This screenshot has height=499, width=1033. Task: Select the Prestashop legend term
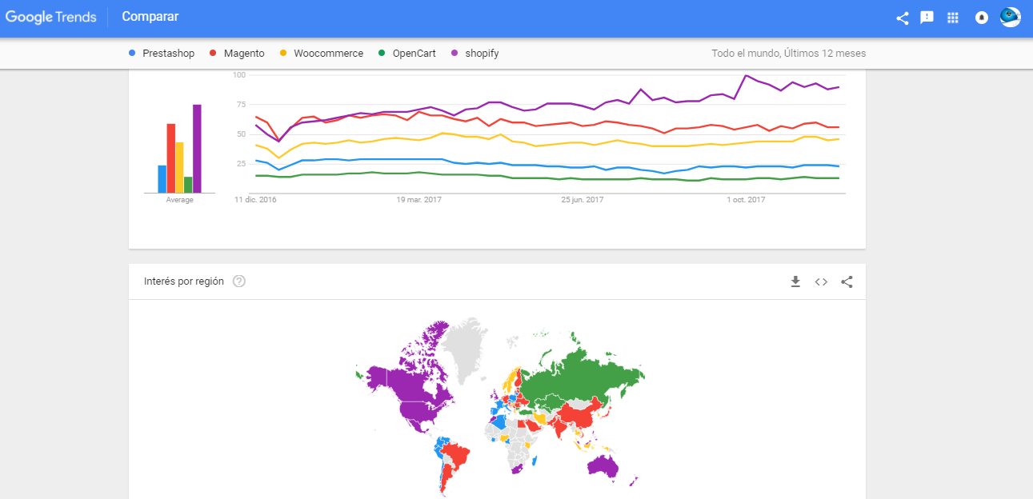coord(168,54)
